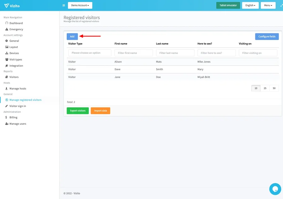Click the General gear icon
This screenshot has height=199, width=283.
(7, 41)
